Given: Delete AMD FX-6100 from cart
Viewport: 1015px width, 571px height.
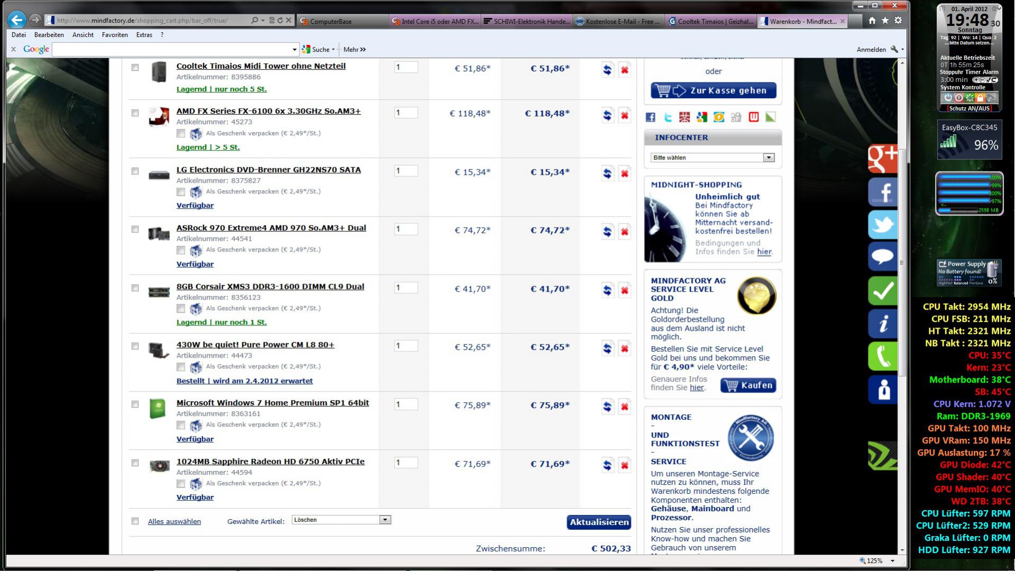Looking at the screenshot, I should pyautogui.click(x=625, y=115).
